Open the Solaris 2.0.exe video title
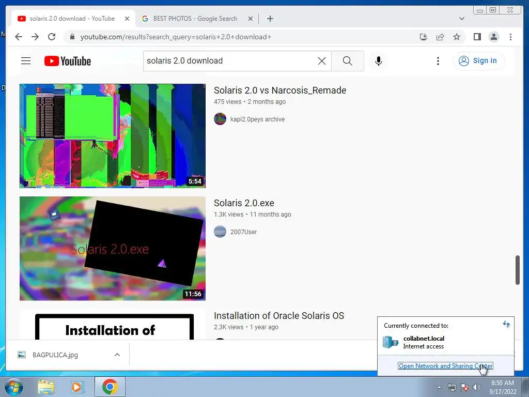529x397 pixels. [244, 203]
